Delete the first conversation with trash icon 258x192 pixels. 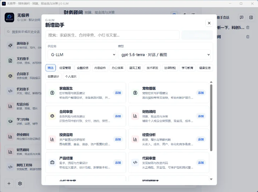(248, 28)
